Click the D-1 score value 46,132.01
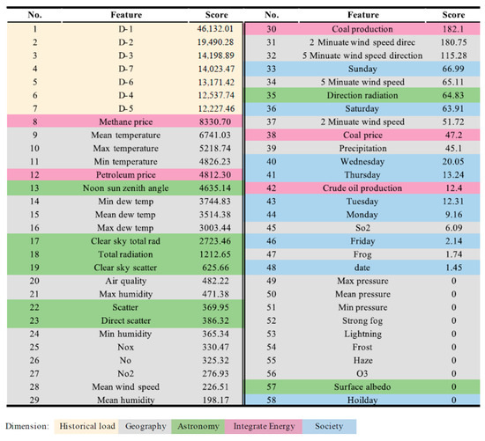 pyautogui.click(x=215, y=29)
